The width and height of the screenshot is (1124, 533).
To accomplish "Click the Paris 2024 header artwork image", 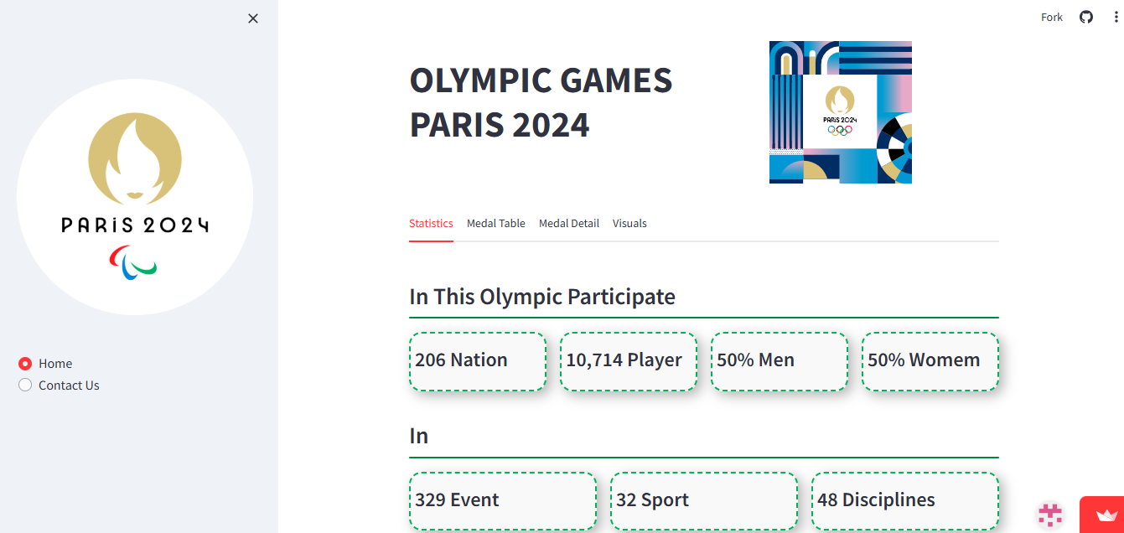I will click(841, 112).
